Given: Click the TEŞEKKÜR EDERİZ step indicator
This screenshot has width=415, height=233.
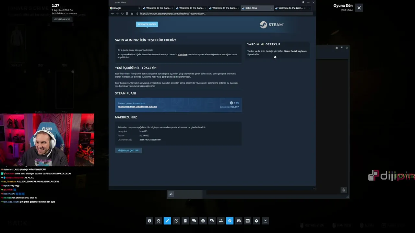Looking at the screenshot, I should 147,24.
